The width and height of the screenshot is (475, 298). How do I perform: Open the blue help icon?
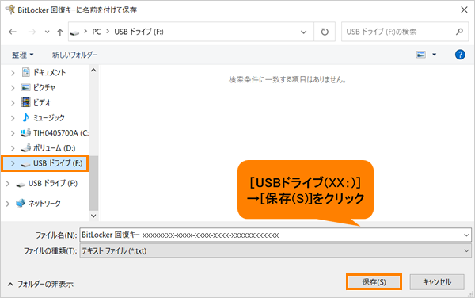(x=460, y=55)
